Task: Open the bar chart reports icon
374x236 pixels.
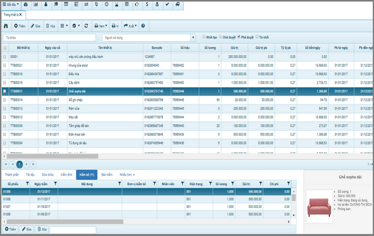Action: click(x=36, y=5)
